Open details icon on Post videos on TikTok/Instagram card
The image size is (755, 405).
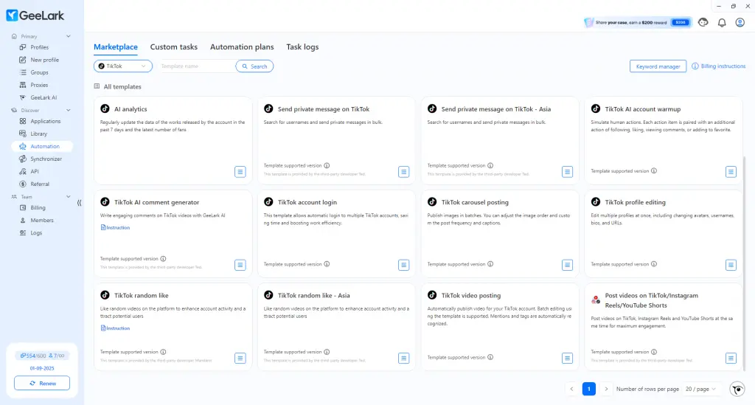pyautogui.click(x=731, y=358)
